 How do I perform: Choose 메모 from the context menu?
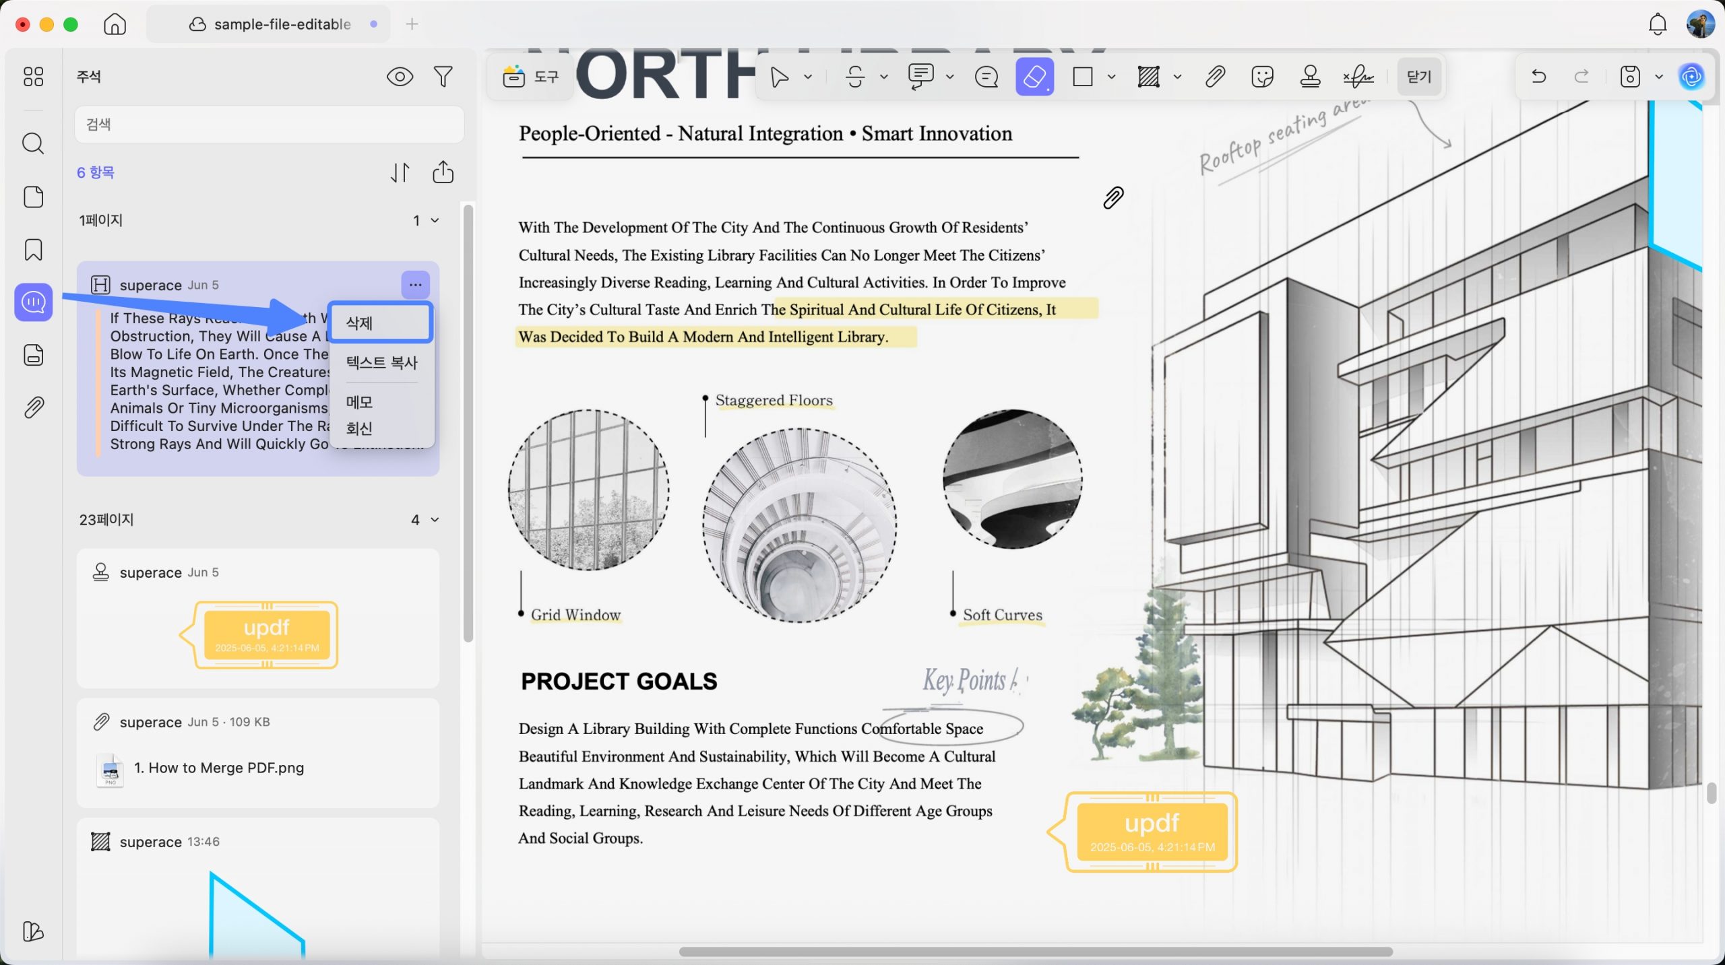(359, 403)
